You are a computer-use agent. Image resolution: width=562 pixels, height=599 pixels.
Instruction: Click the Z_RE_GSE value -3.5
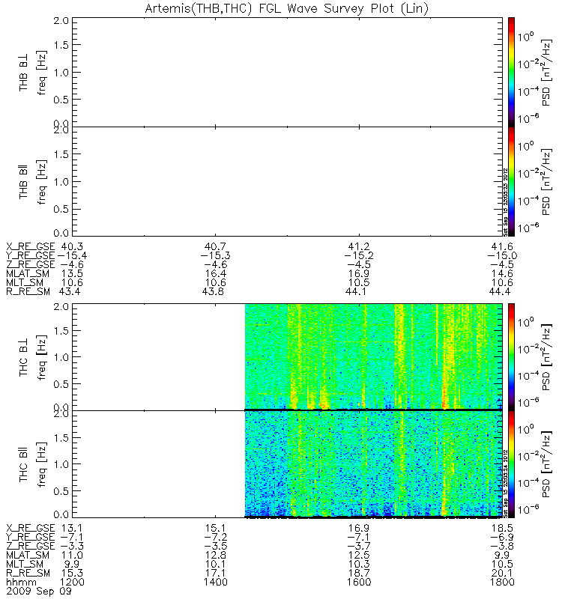216,546
